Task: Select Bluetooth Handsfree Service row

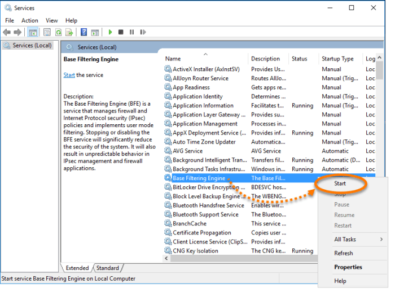Action: tap(240, 205)
